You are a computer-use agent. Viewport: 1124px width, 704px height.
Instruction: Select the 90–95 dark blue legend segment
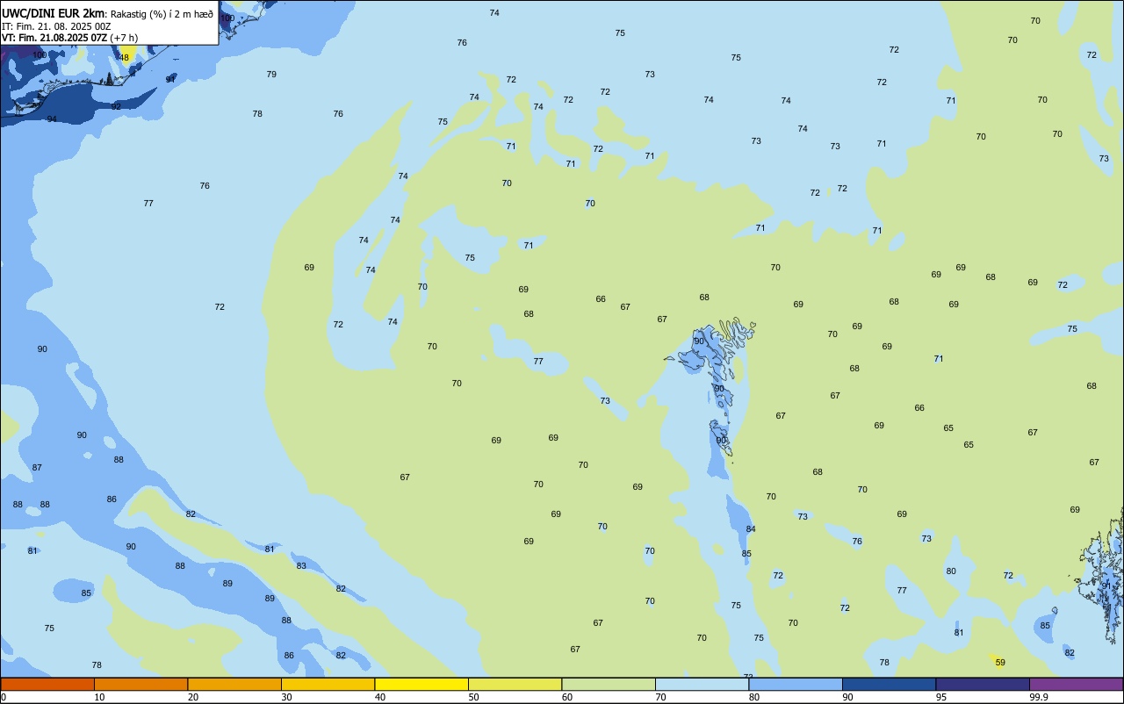[x=889, y=684]
